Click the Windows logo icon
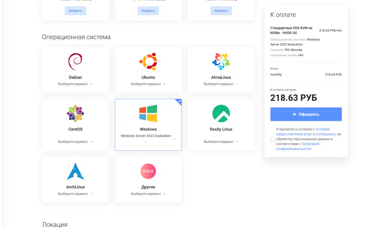This screenshot has width=385, height=228. pos(148,113)
